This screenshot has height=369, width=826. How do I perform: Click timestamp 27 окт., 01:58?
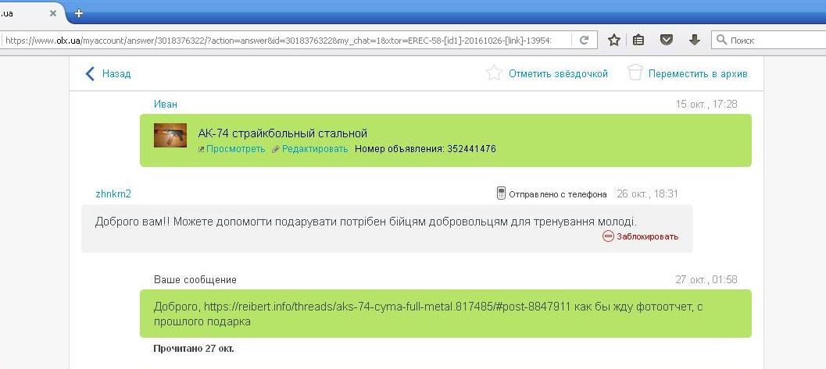point(706,279)
